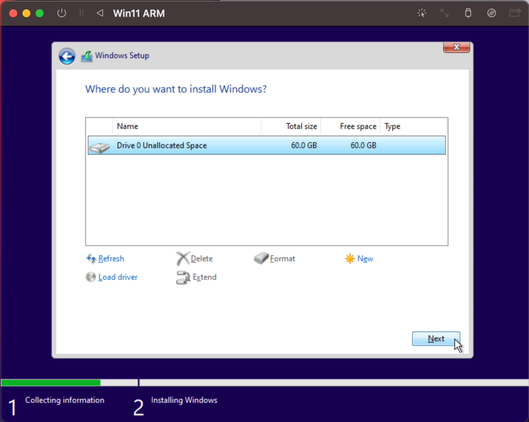Click the 60.0 GB total size value

point(304,146)
